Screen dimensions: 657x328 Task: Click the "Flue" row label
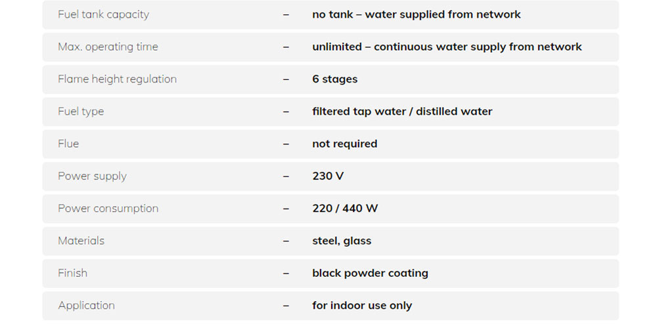68,144
